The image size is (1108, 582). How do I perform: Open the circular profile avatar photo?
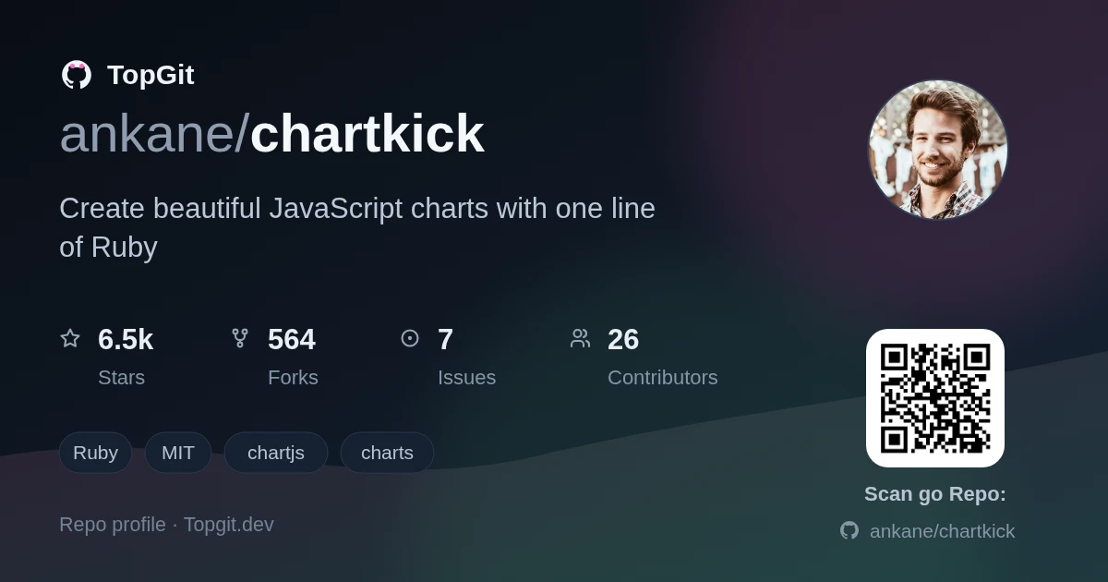pos(937,149)
